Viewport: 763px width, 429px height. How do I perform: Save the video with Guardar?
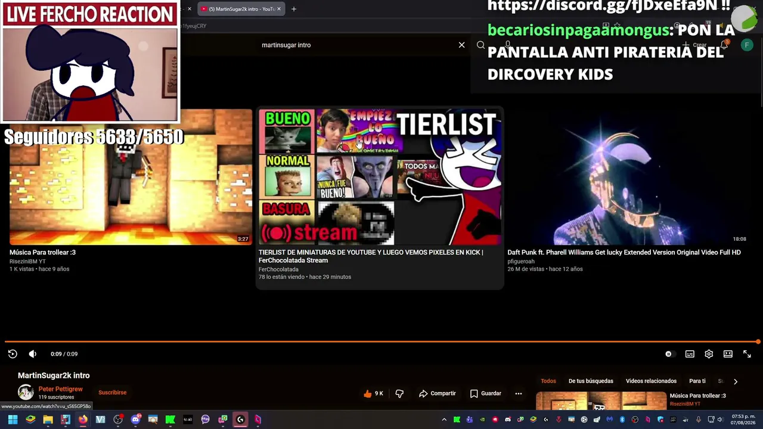(486, 393)
